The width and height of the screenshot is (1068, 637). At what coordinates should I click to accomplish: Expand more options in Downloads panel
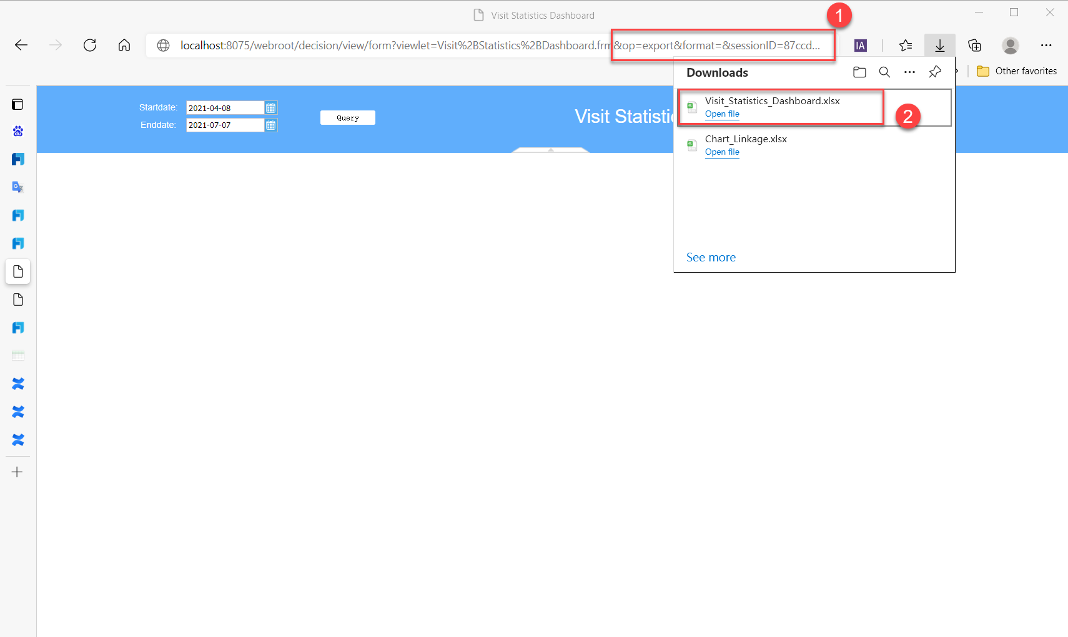coord(909,72)
